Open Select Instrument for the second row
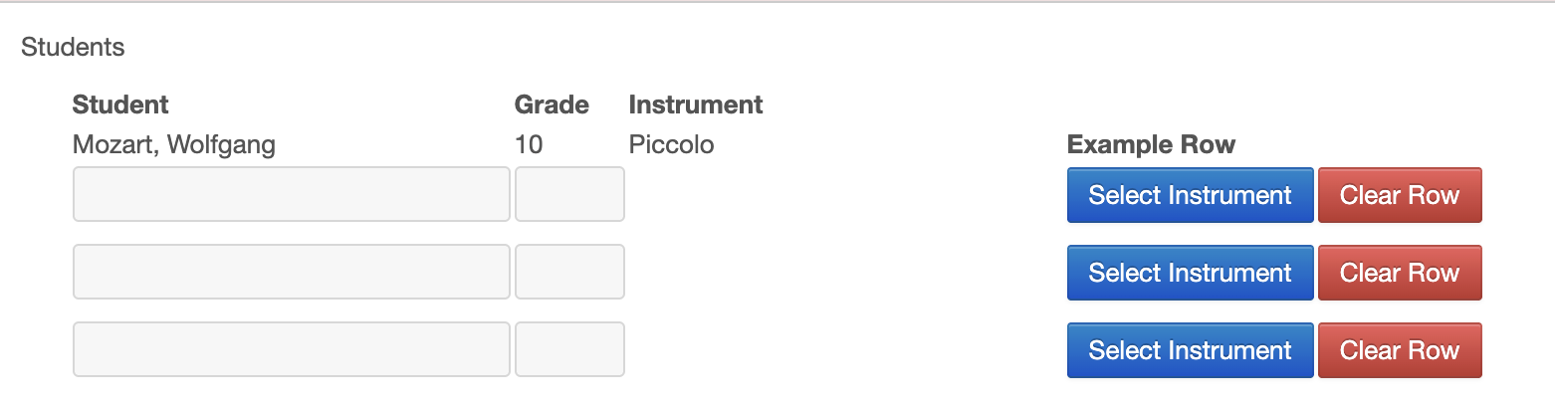 [1190, 273]
